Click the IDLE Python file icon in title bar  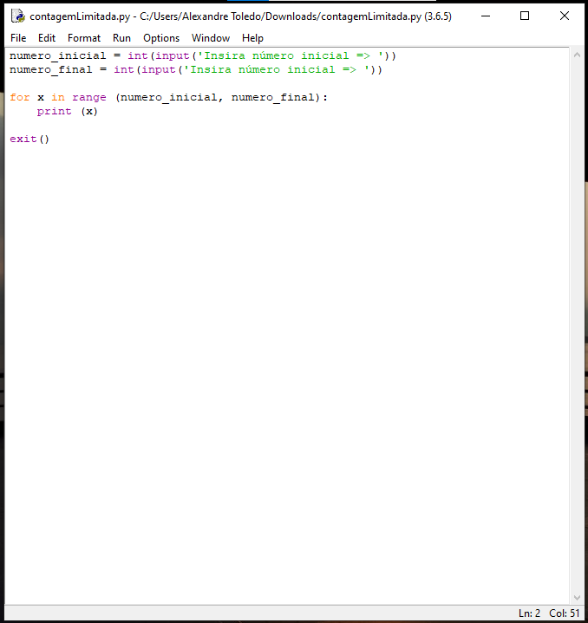(17, 16)
